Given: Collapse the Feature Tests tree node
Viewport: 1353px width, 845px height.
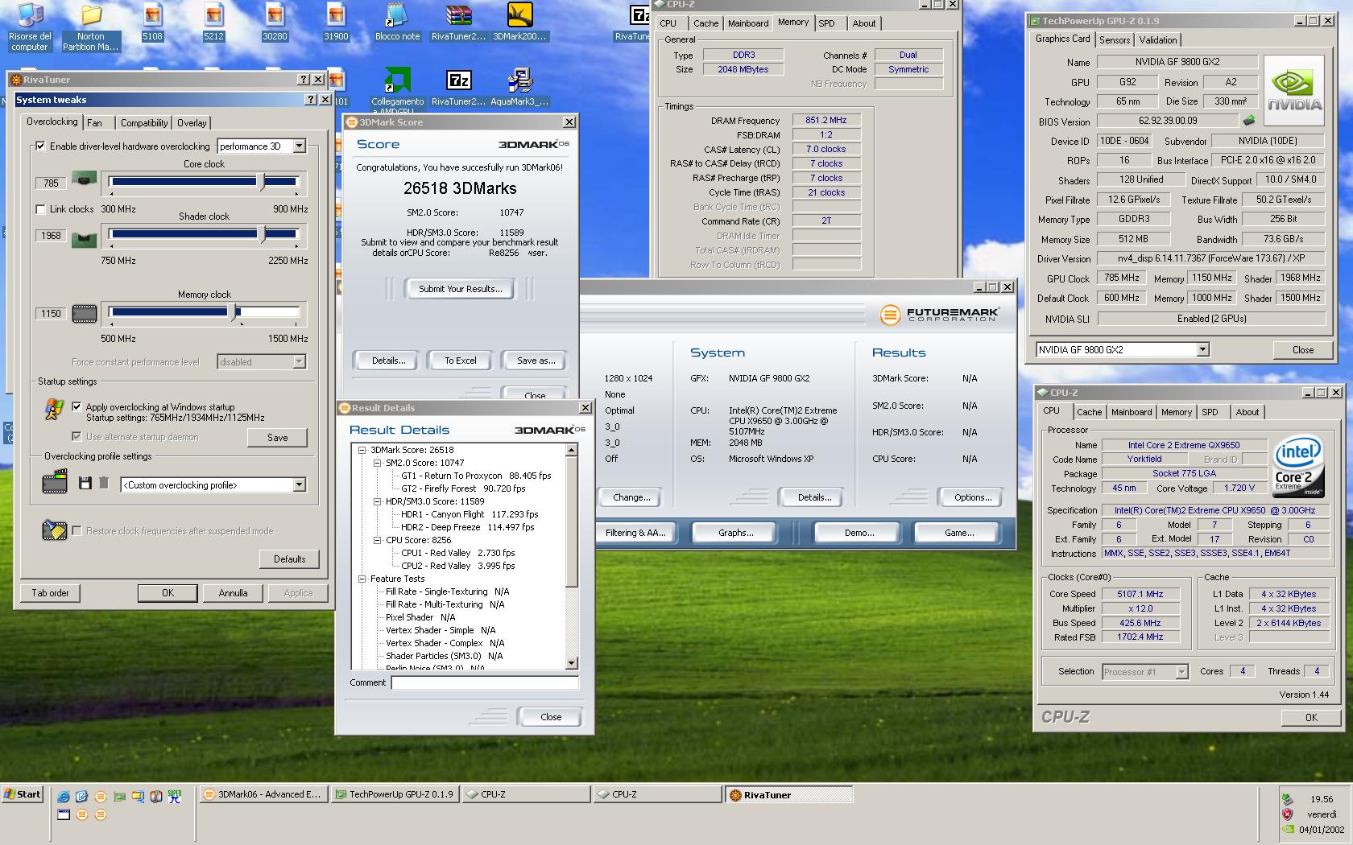Looking at the screenshot, I should point(362,579).
